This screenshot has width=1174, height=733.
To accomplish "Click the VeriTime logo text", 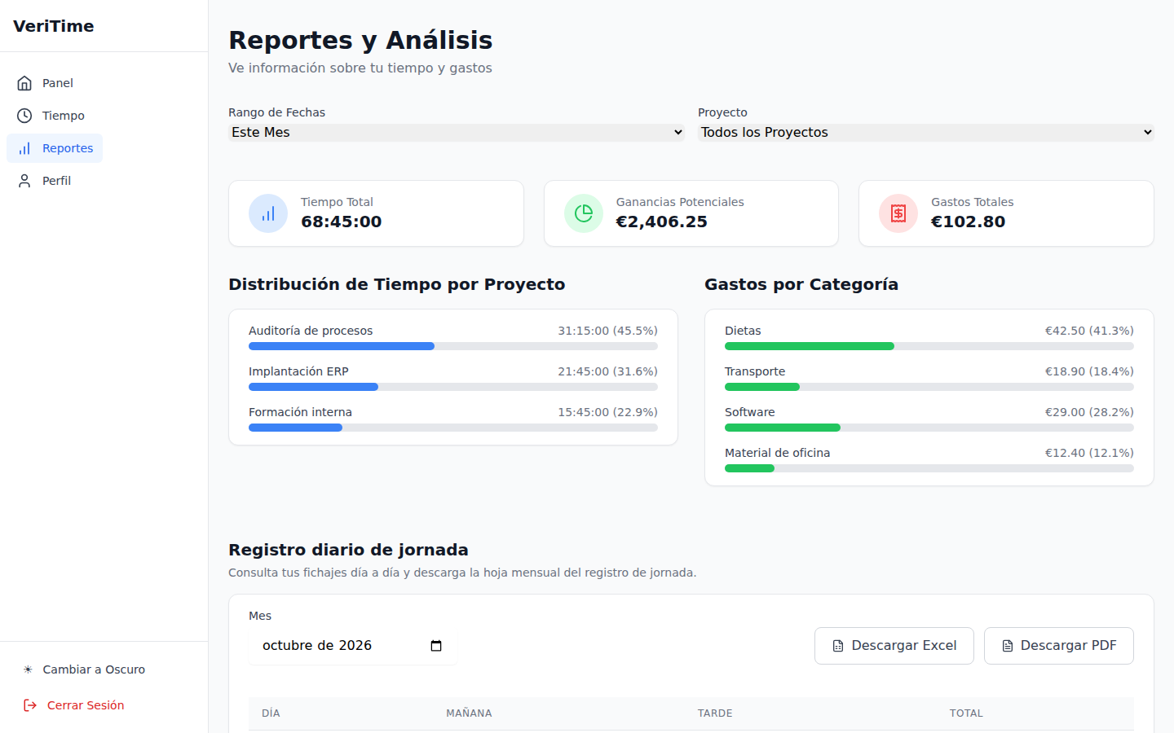I will point(54,26).
